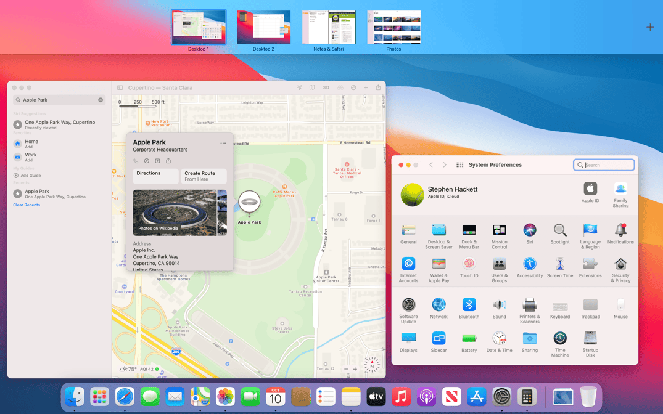Toggle the Maps sidebar button
The width and height of the screenshot is (663, 414).
coord(120,88)
